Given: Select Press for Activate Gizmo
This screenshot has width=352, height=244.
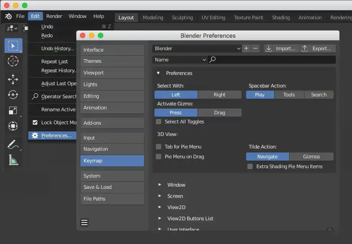Looking at the screenshot, I should (176, 113).
